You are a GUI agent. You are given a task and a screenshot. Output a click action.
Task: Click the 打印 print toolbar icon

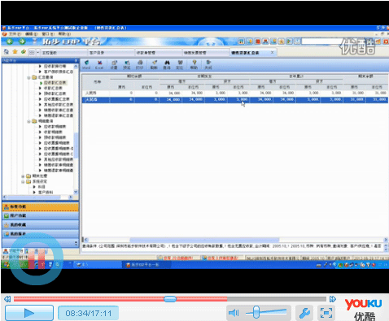point(139,65)
